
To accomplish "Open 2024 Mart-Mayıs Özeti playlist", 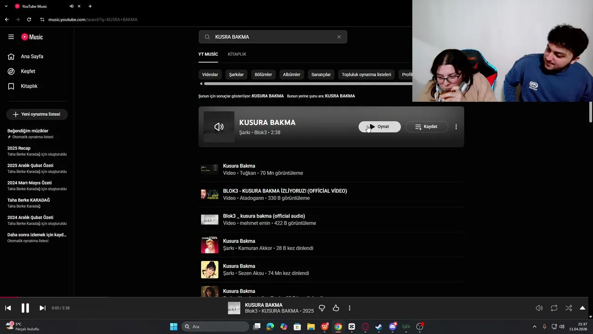I will tap(37, 186).
